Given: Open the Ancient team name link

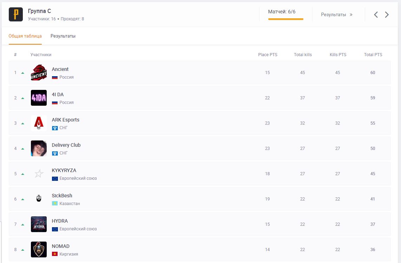Looking at the screenshot, I should [60, 69].
